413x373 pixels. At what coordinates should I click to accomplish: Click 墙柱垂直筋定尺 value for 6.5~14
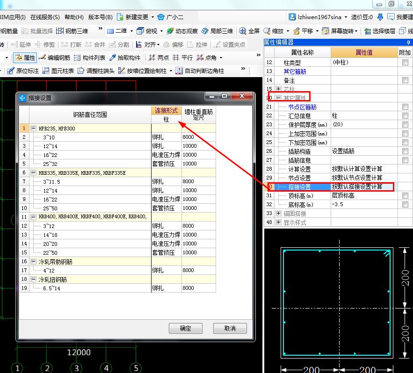point(199,288)
